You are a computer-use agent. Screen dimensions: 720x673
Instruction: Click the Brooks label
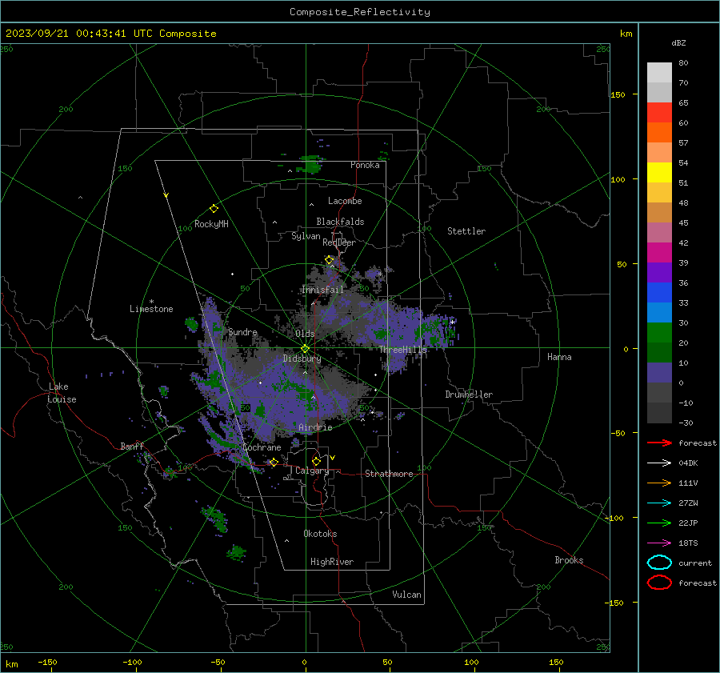(569, 560)
